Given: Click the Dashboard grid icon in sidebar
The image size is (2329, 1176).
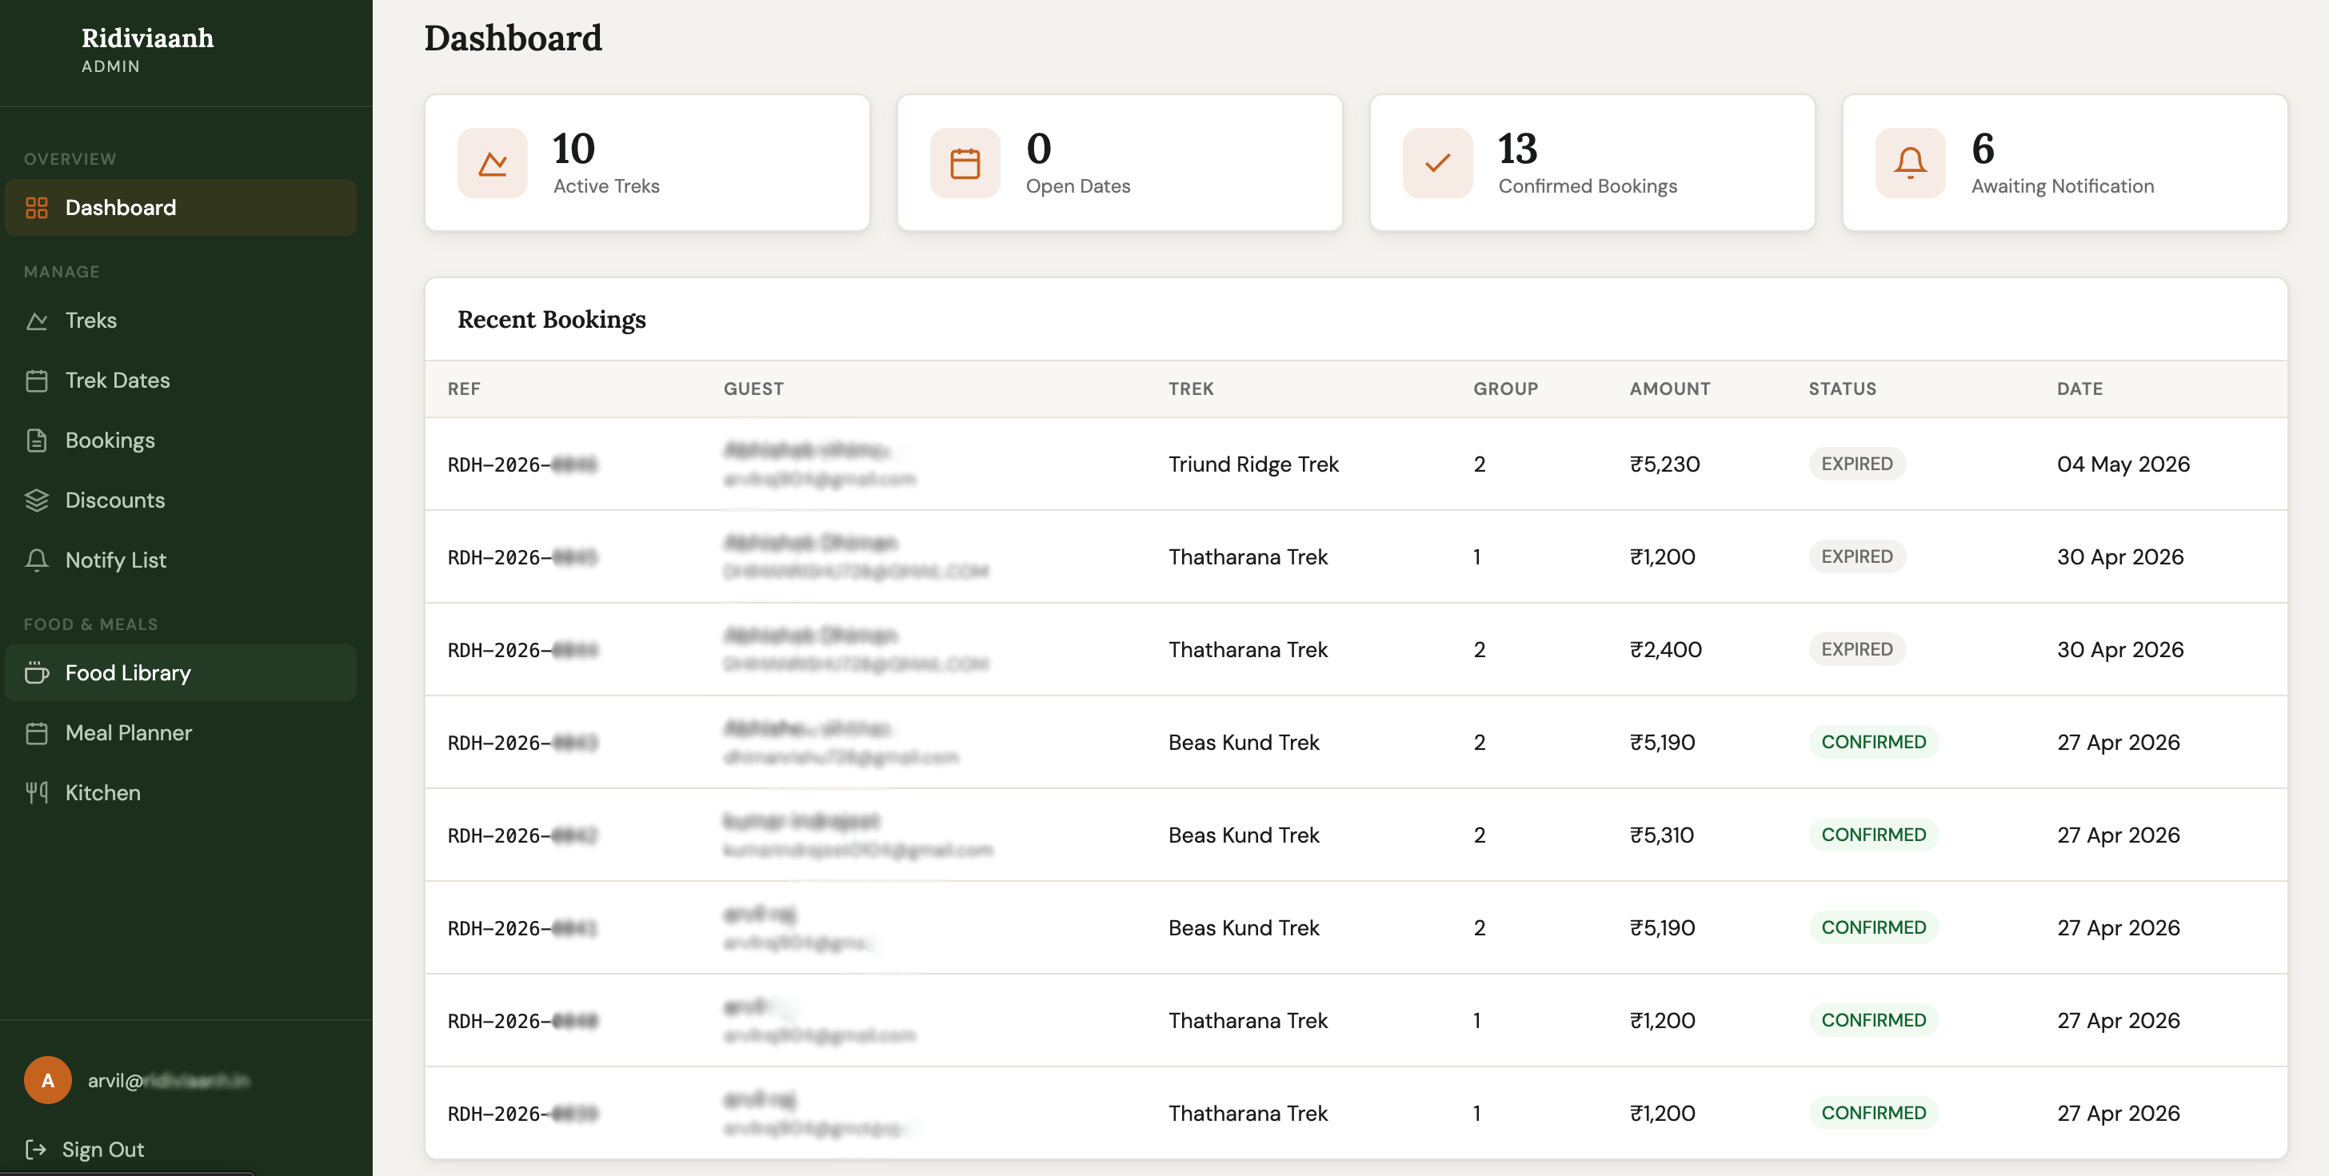Looking at the screenshot, I should click(37, 207).
